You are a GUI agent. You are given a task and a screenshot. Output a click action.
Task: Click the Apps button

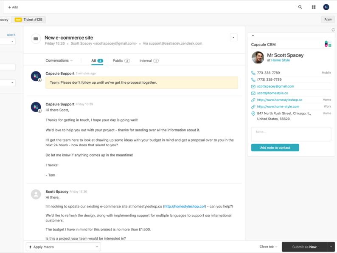tap(328, 20)
